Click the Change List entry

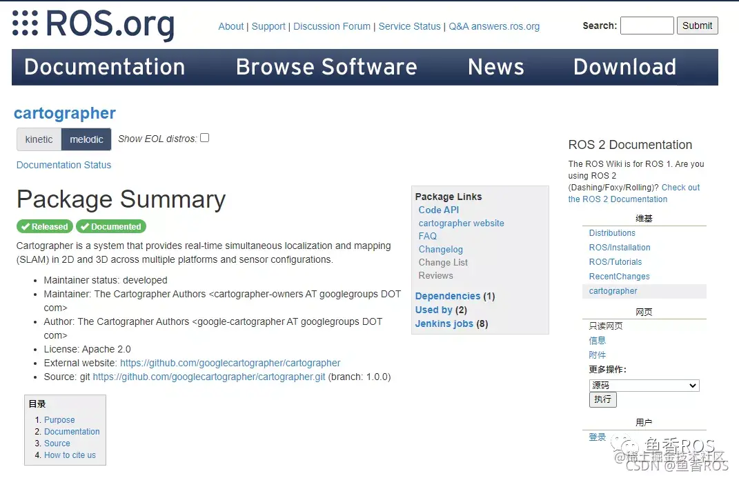[443, 262]
